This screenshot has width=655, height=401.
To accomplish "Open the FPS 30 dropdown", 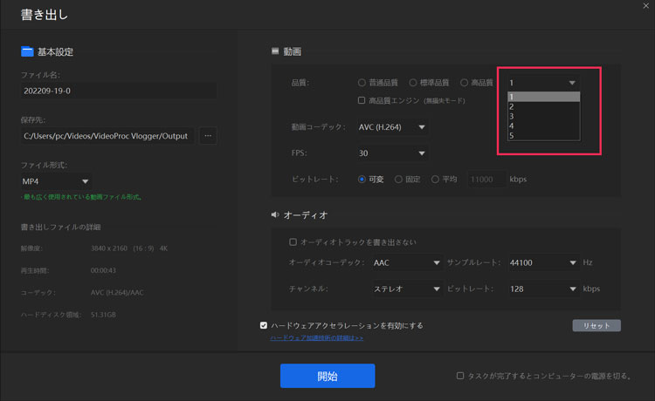I will coord(392,153).
